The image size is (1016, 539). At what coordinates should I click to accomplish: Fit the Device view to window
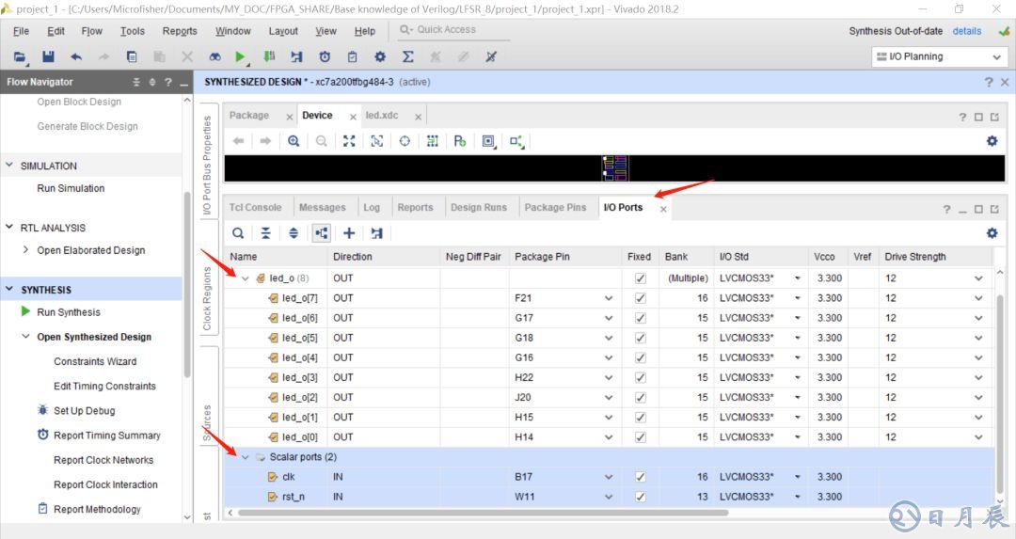(x=349, y=141)
